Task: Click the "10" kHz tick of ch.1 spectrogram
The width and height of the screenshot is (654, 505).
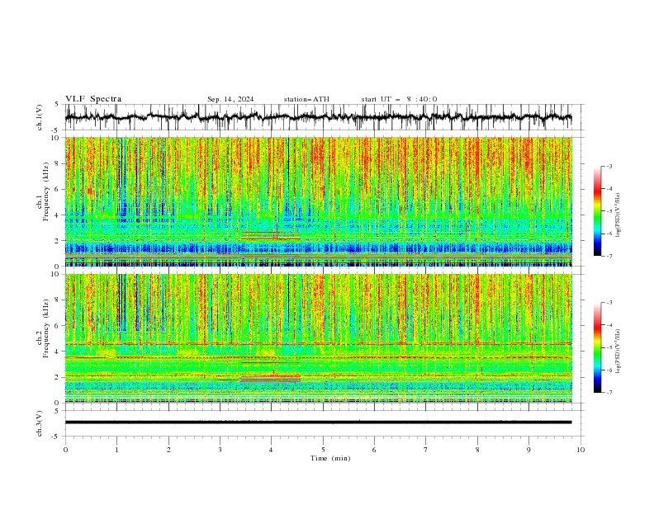Action: [x=55, y=138]
